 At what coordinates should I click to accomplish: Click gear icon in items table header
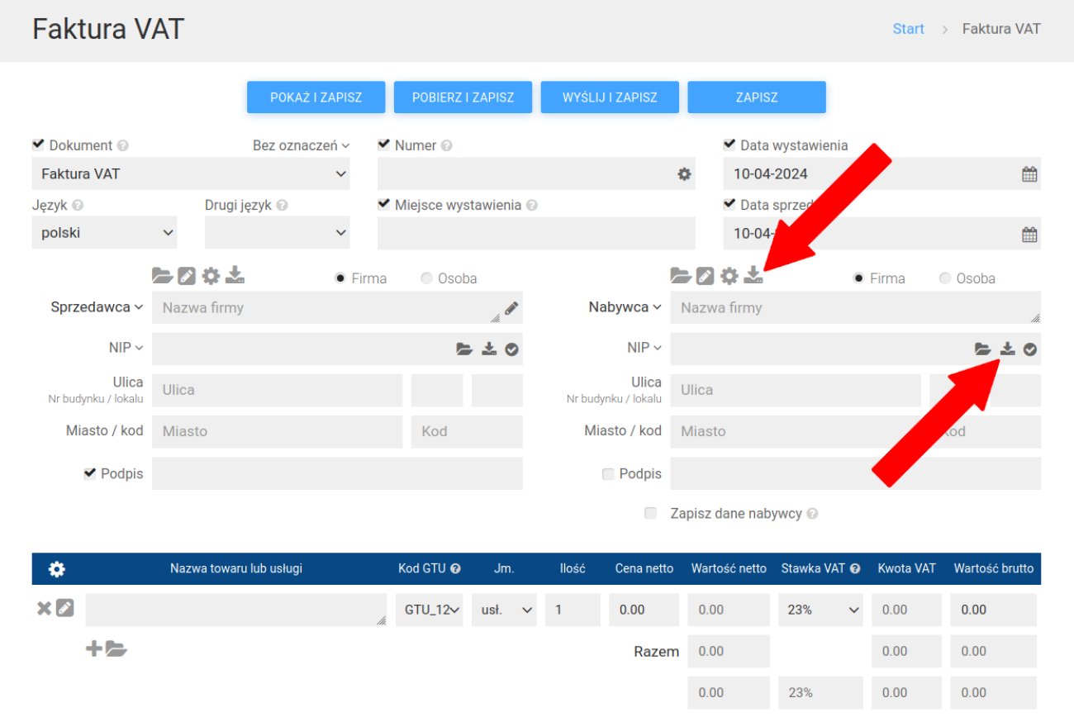tap(56, 569)
